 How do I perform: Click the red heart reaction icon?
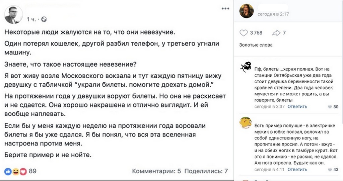click(23, 171)
